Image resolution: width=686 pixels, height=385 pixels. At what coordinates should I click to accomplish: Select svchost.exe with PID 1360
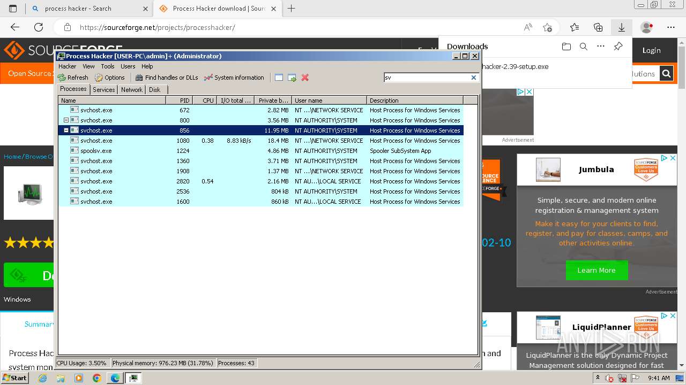click(x=261, y=161)
